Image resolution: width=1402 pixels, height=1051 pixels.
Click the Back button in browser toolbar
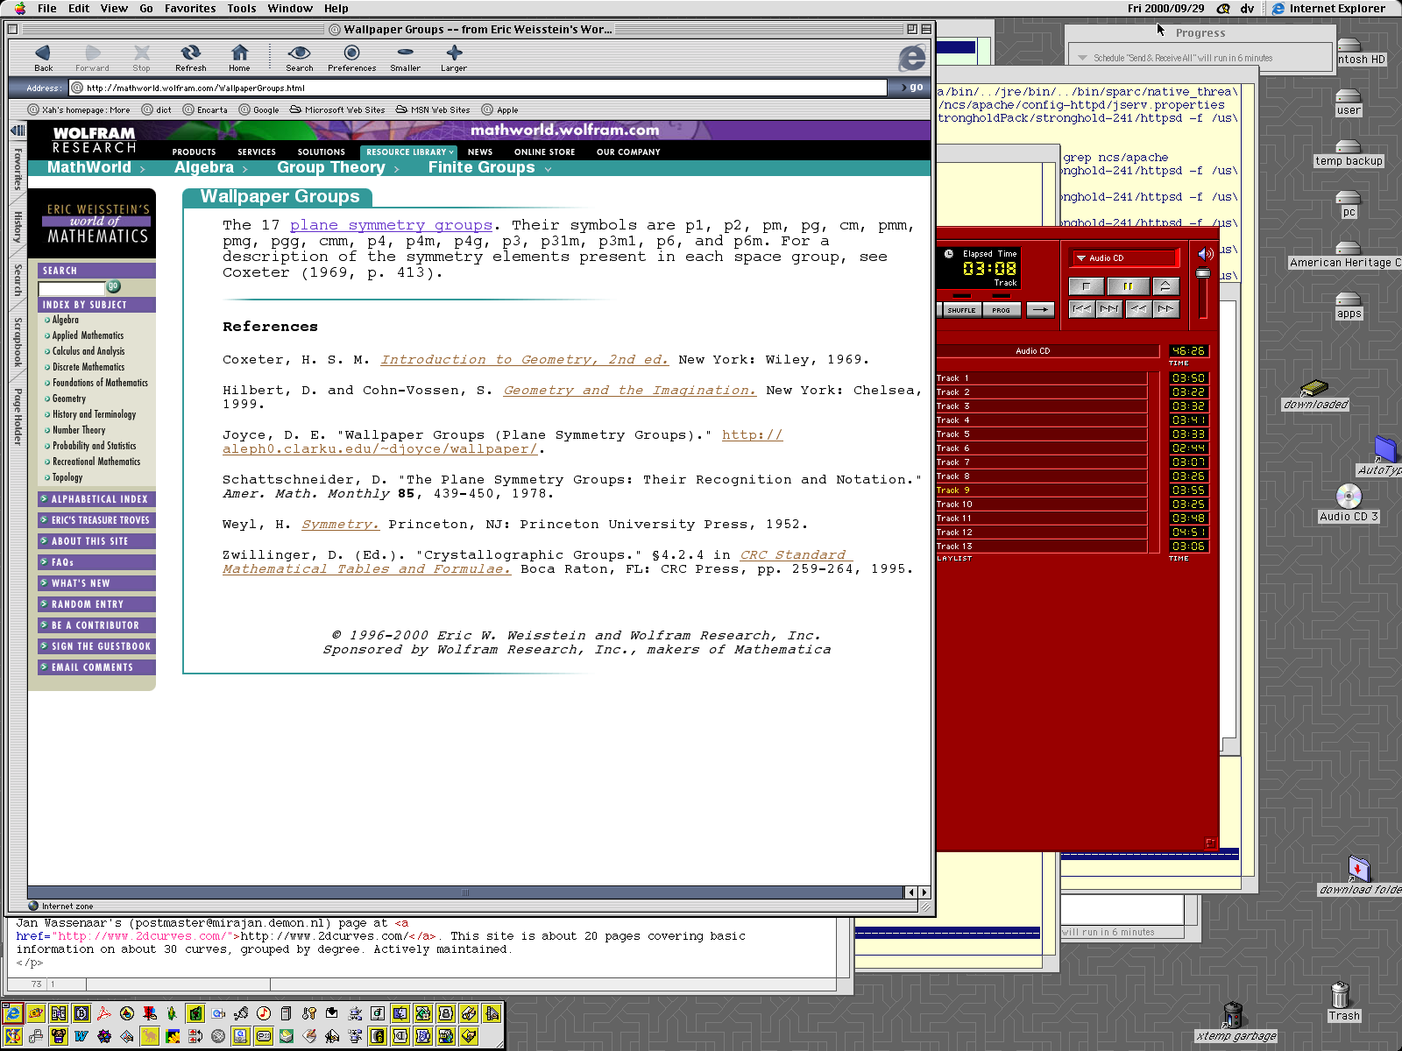pyautogui.click(x=43, y=58)
